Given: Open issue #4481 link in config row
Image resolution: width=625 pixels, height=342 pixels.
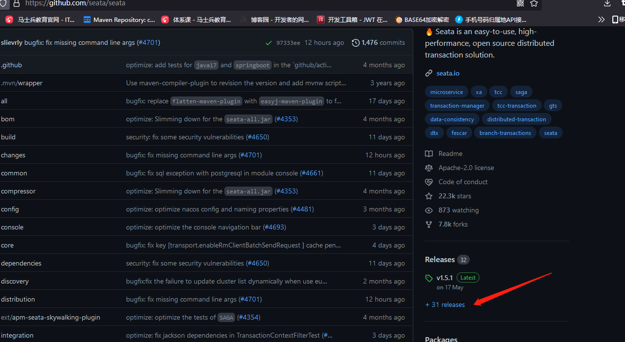Looking at the screenshot, I should coord(302,209).
